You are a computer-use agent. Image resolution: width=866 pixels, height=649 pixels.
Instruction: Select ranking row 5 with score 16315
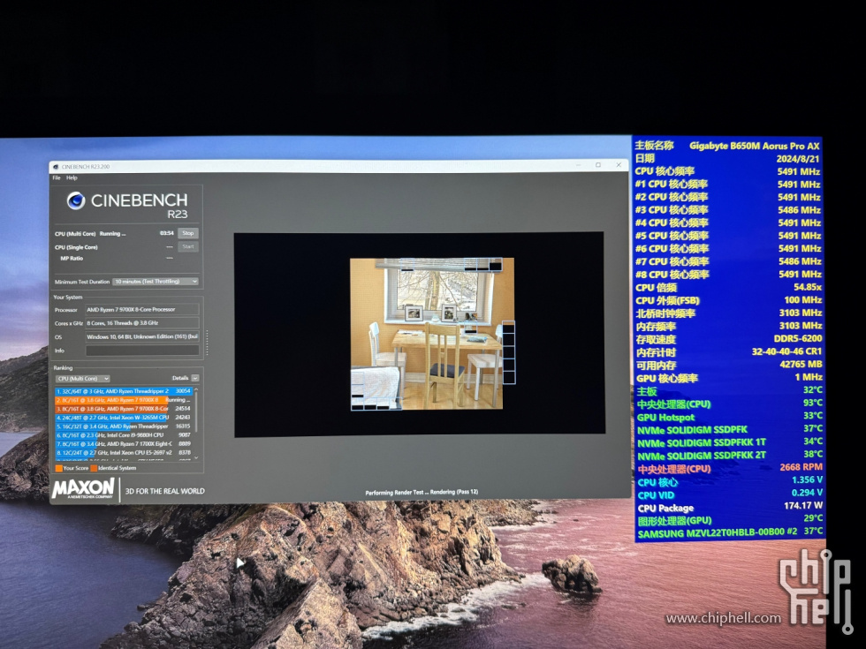point(123,426)
